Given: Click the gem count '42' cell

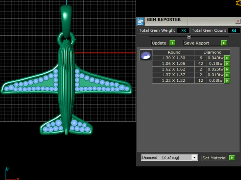Looking at the screenshot, I should pyautogui.click(x=201, y=64).
